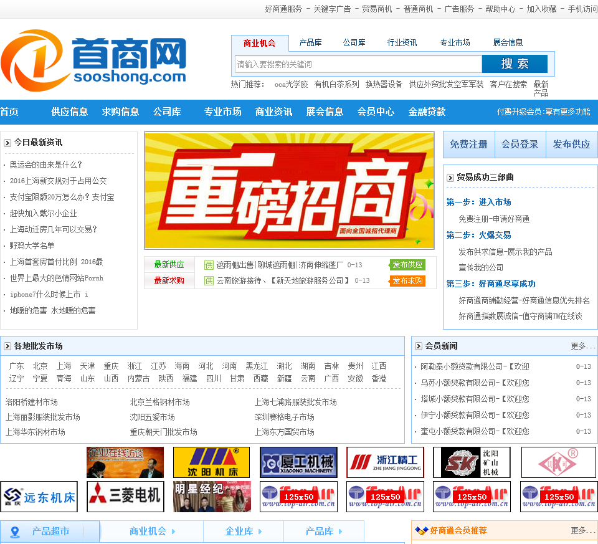Click the 会员登录 button

pos(520,145)
